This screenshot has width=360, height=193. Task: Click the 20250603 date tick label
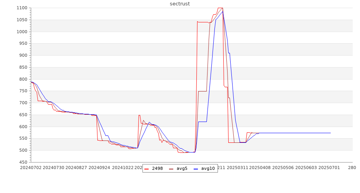[x=305, y=168]
